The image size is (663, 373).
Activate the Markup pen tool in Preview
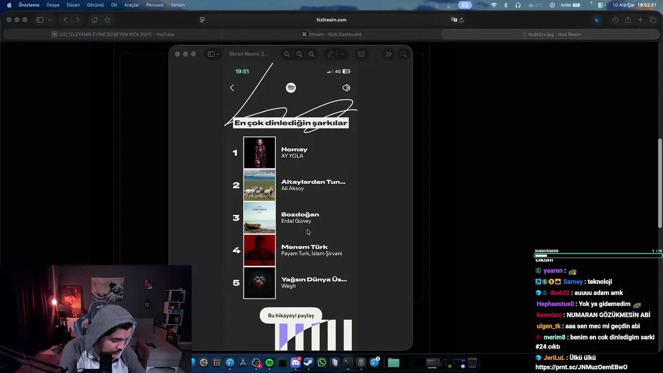[330, 54]
